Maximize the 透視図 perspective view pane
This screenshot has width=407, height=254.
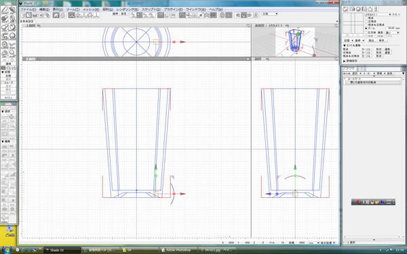click(336, 26)
